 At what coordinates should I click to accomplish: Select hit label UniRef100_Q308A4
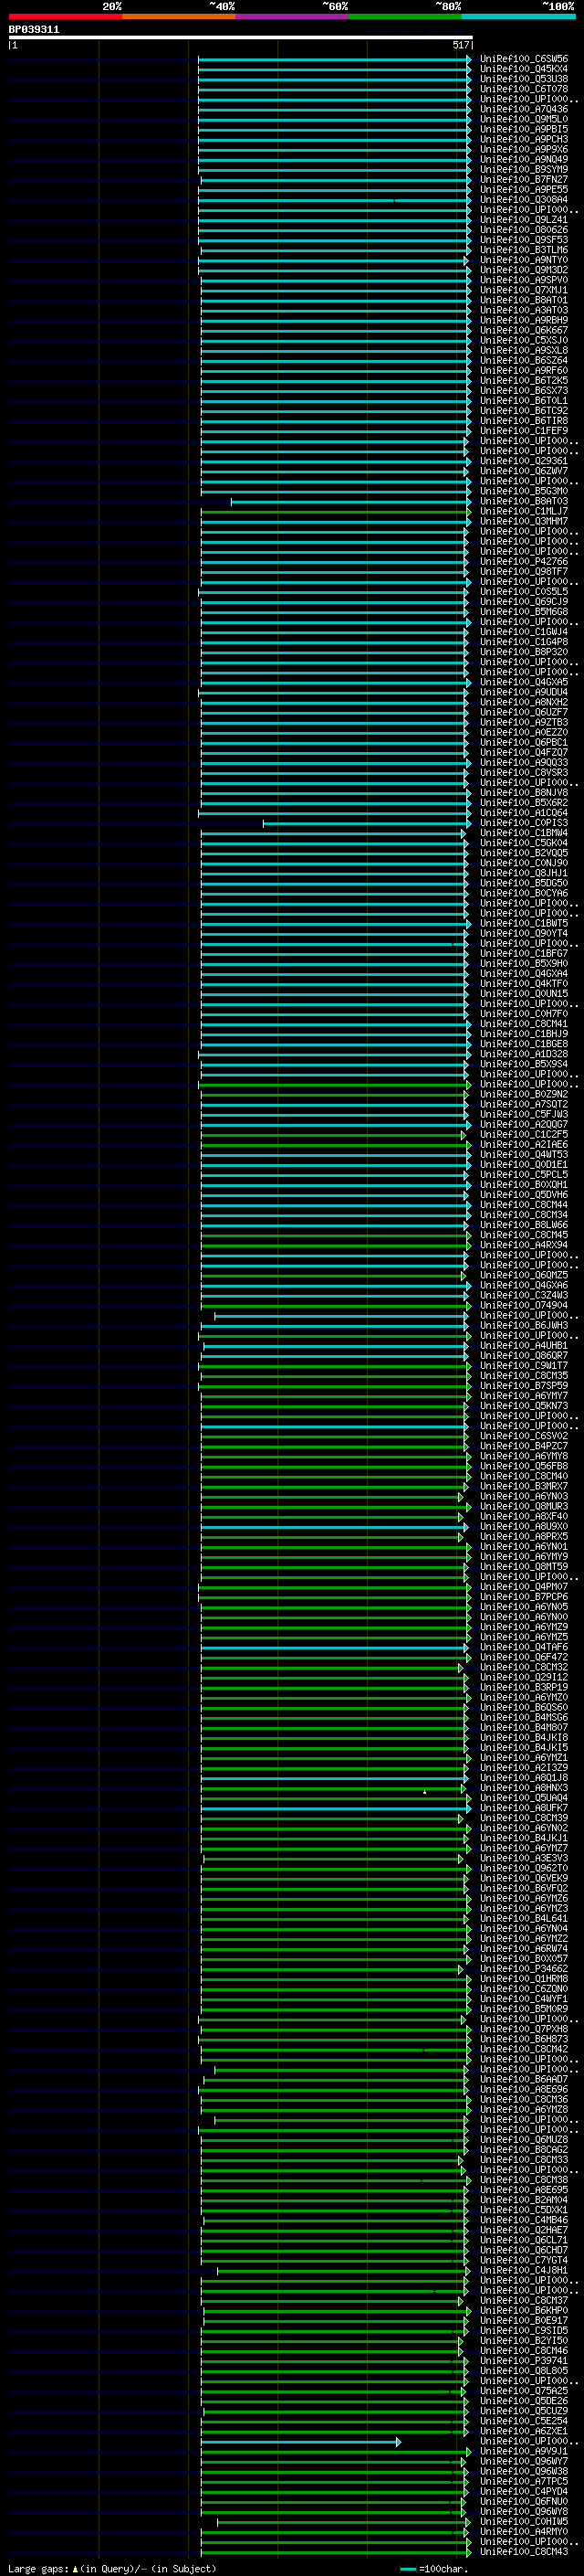coord(524,200)
